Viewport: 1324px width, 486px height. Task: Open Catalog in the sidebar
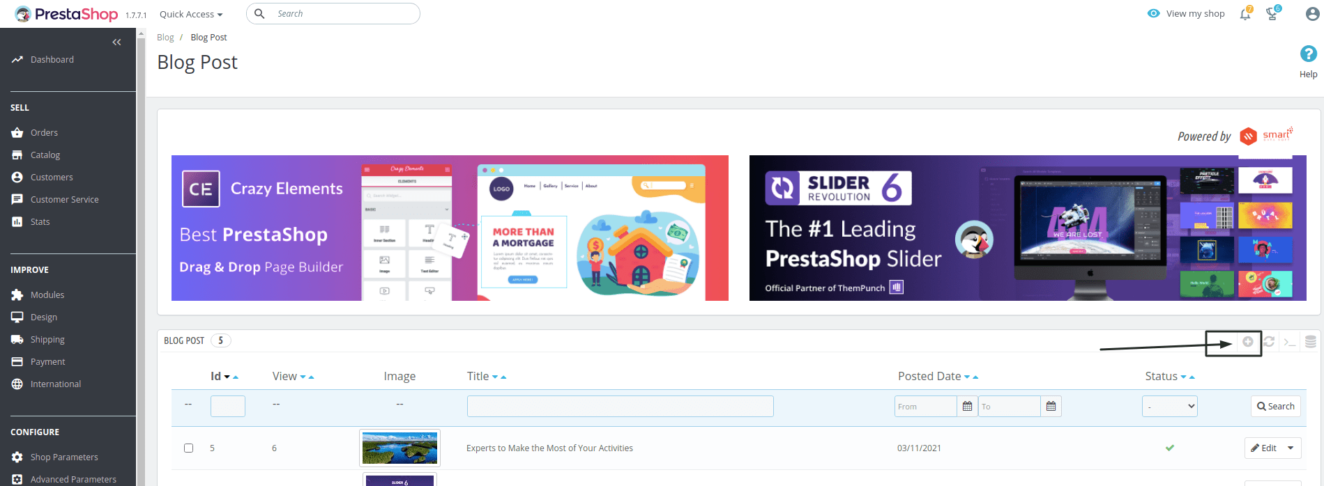point(45,155)
